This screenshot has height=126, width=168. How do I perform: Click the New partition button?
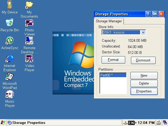(144, 76)
